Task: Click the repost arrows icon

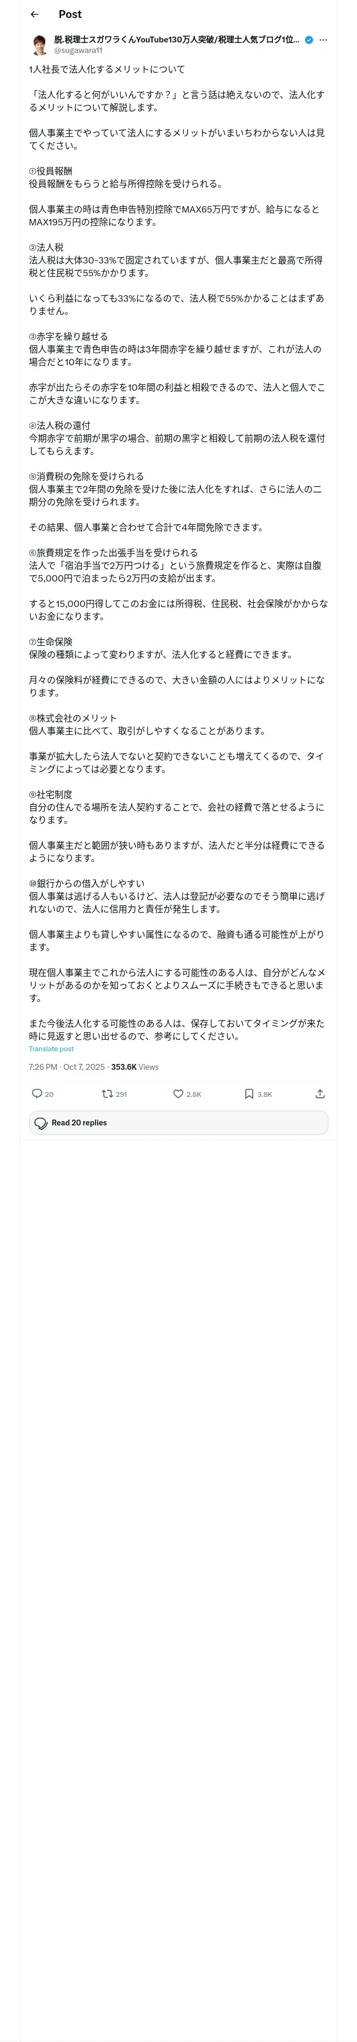Action: coord(107,1093)
